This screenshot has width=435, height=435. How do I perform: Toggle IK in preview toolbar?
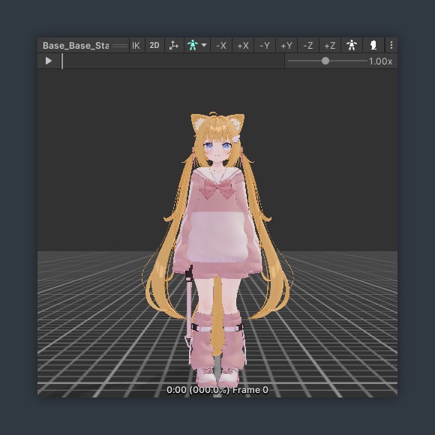coord(136,46)
